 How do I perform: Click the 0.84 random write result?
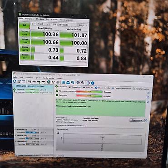click(74, 58)
